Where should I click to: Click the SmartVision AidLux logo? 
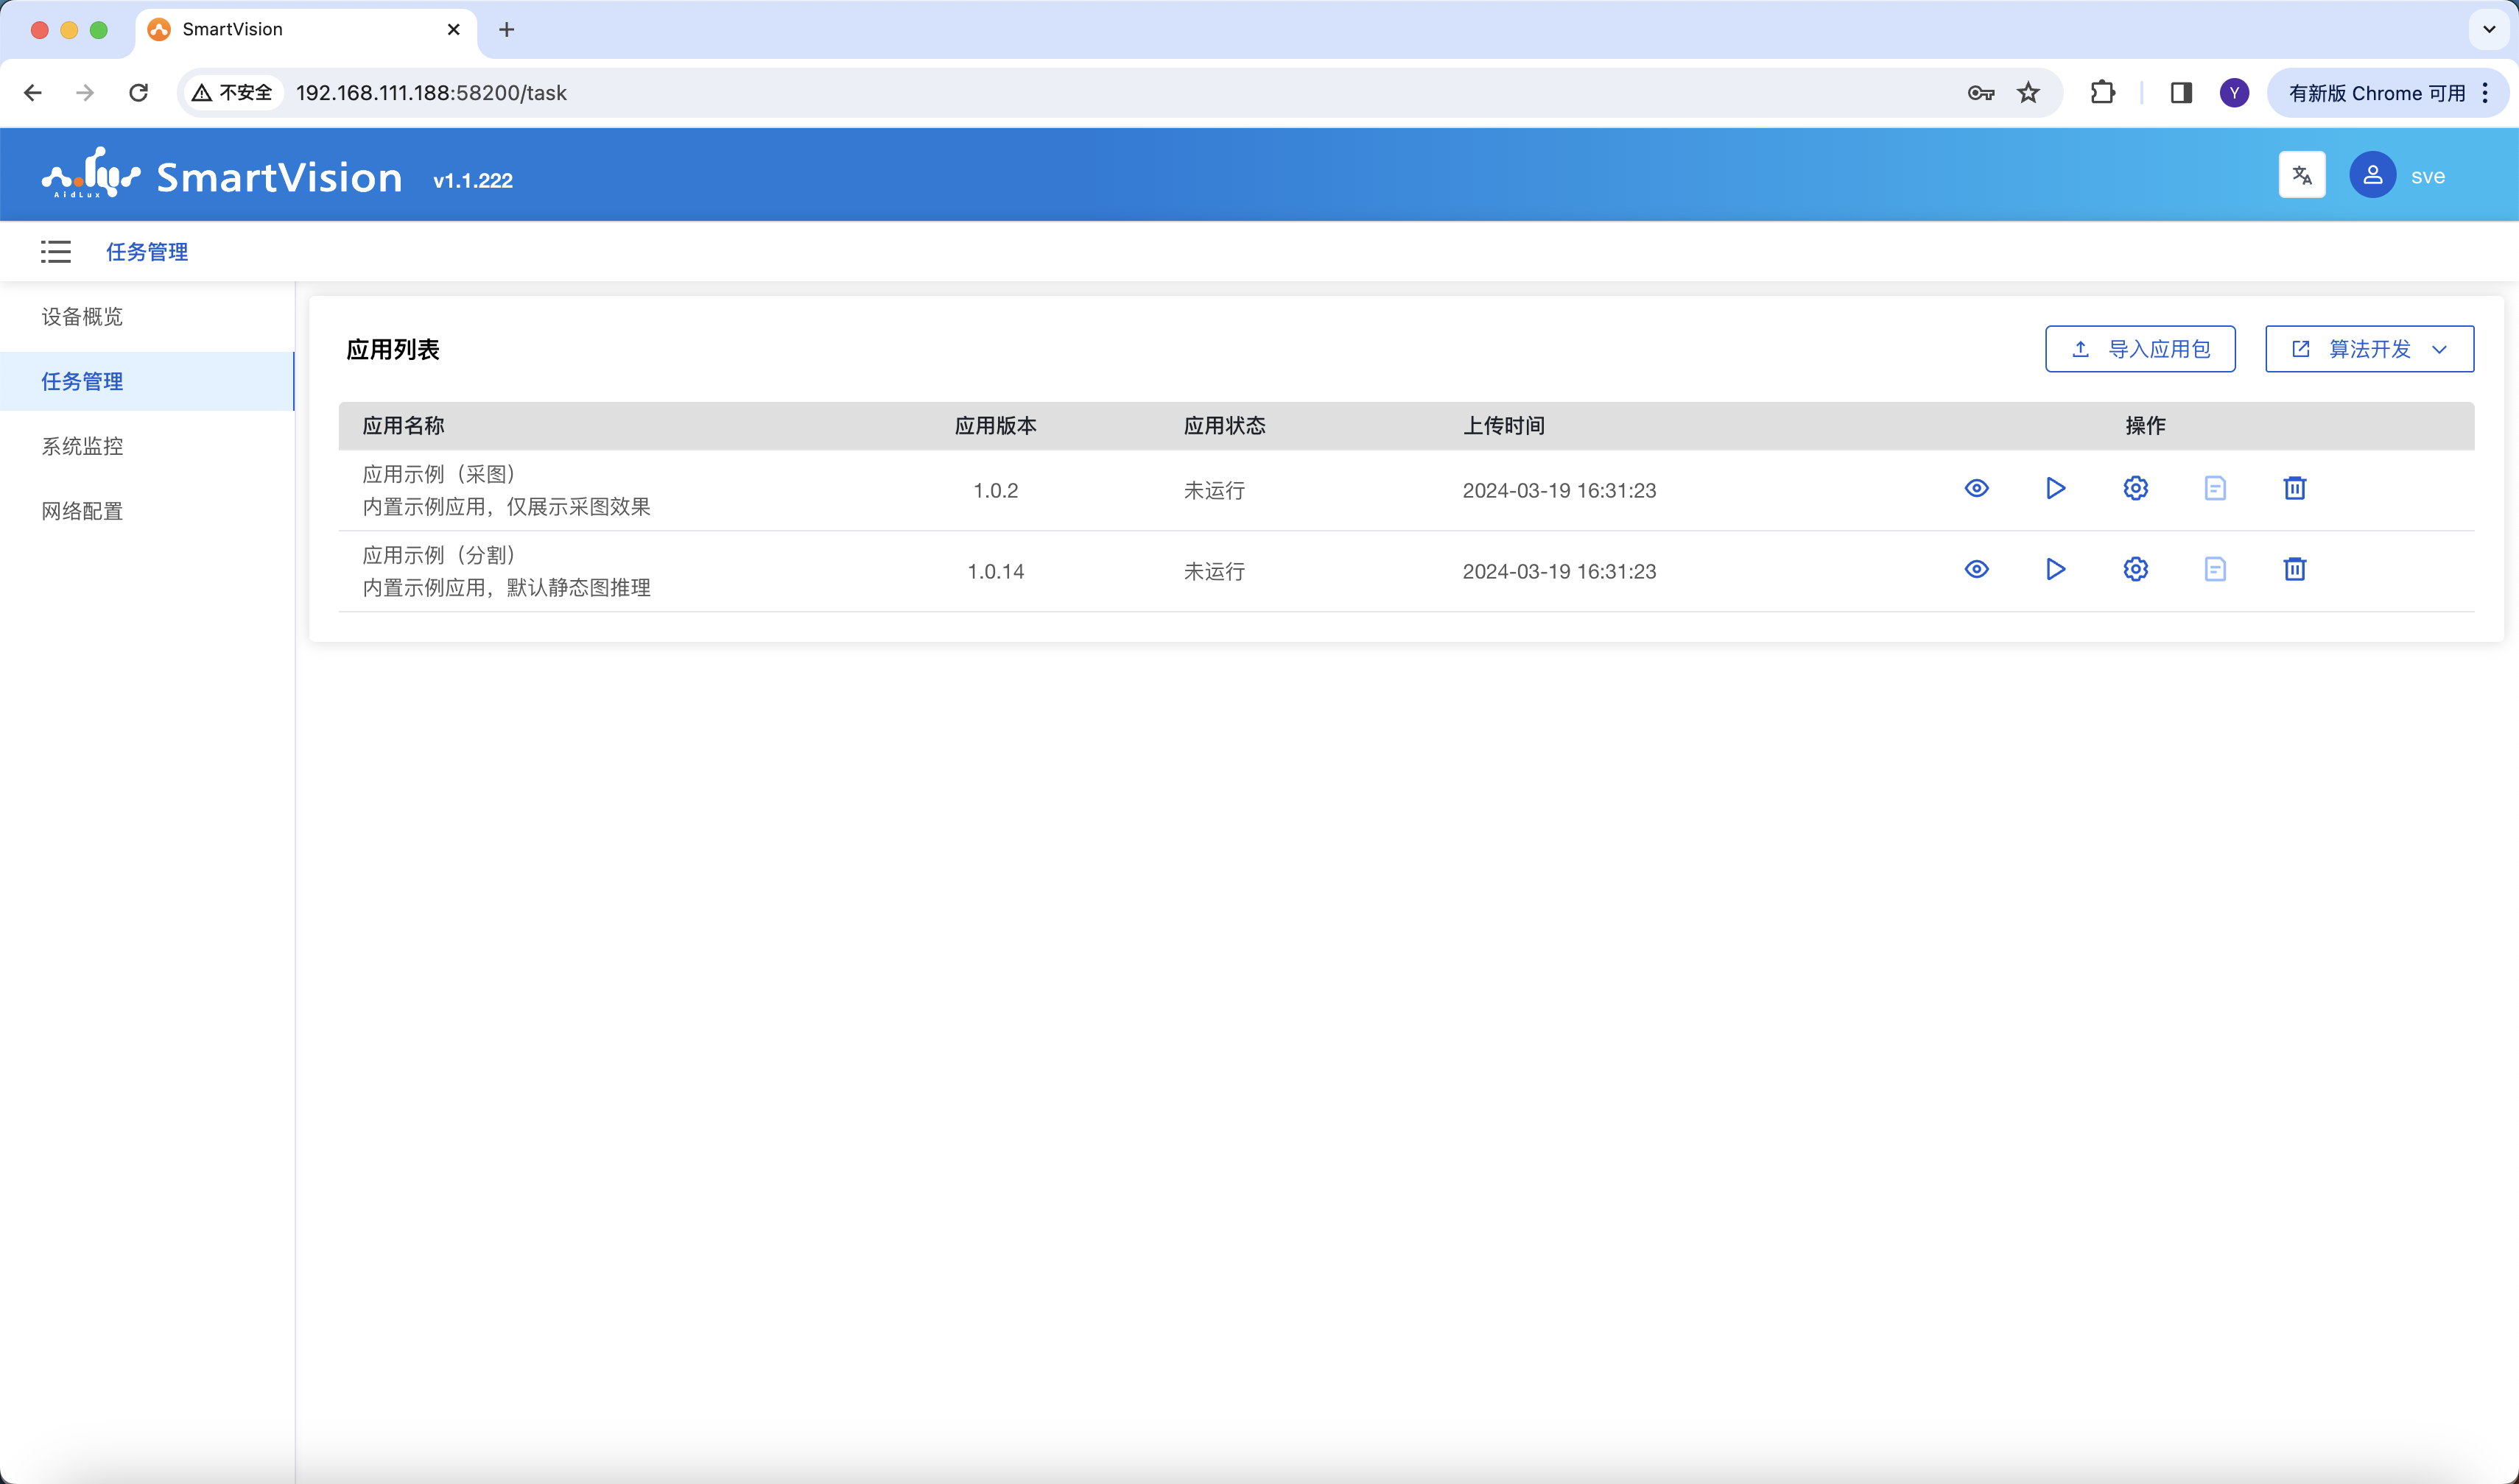[221, 174]
